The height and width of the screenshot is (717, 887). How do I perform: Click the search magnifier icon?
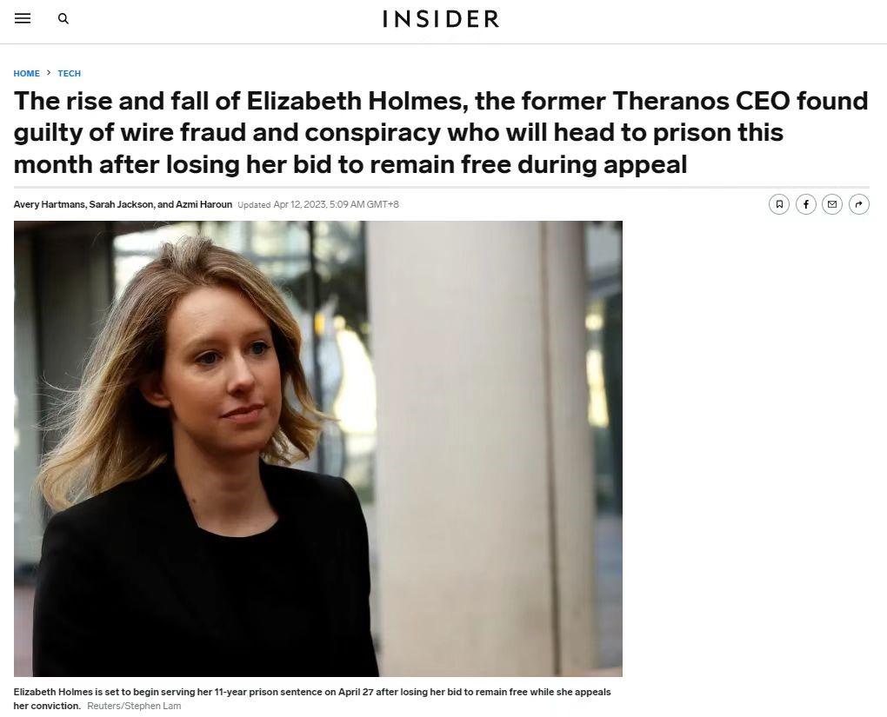(x=63, y=18)
